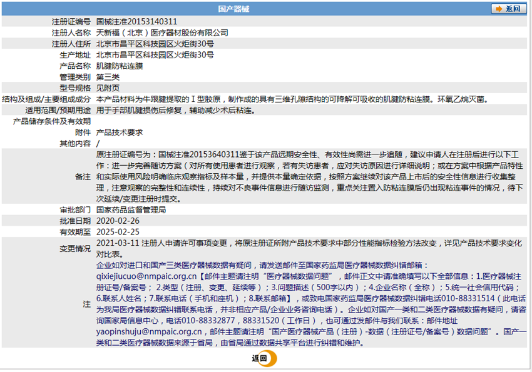Click the 型号规格 field label
Viewport: 532px width, 372px height.
coord(75,88)
